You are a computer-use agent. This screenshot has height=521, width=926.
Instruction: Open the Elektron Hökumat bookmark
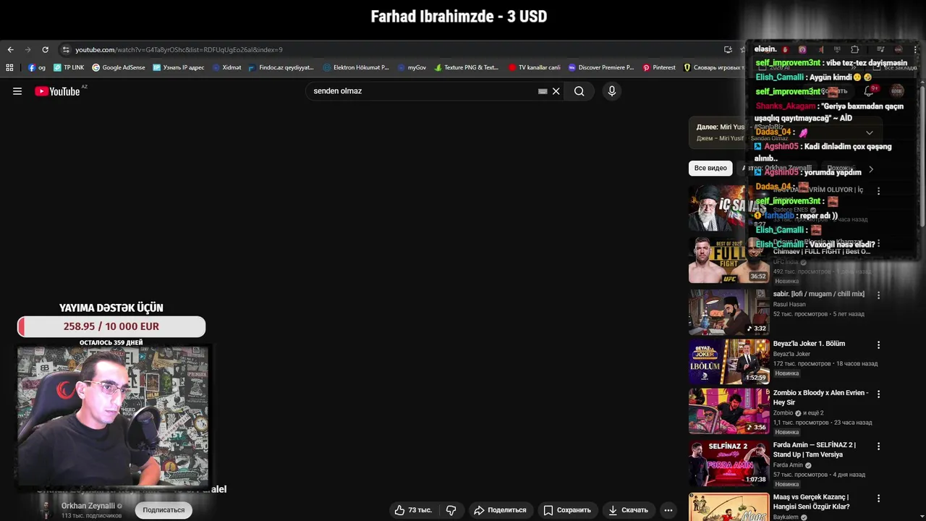click(x=356, y=67)
